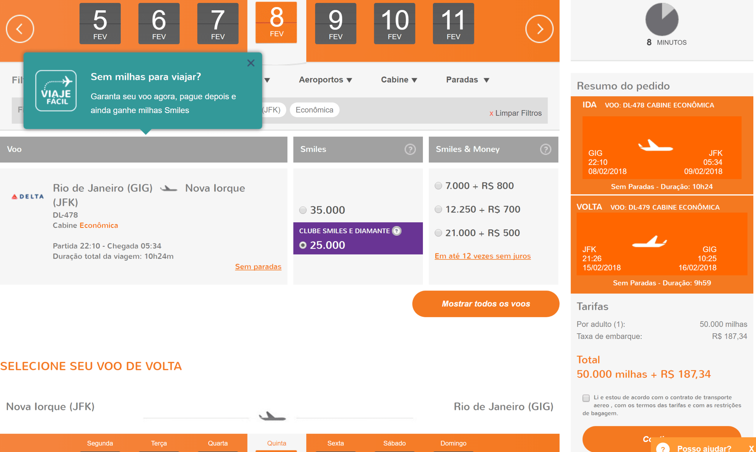
Task: Click plane icon on return route line
Action: [x=272, y=416]
